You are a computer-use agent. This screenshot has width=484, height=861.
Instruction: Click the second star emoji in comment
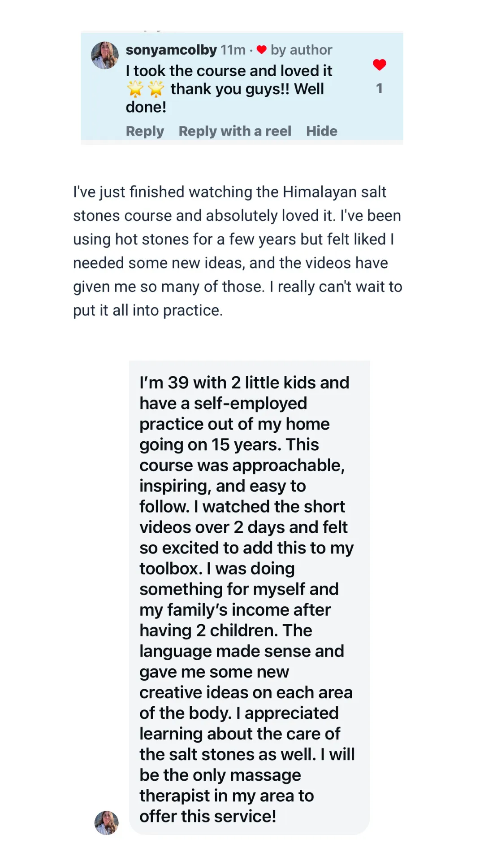point(156,89)
